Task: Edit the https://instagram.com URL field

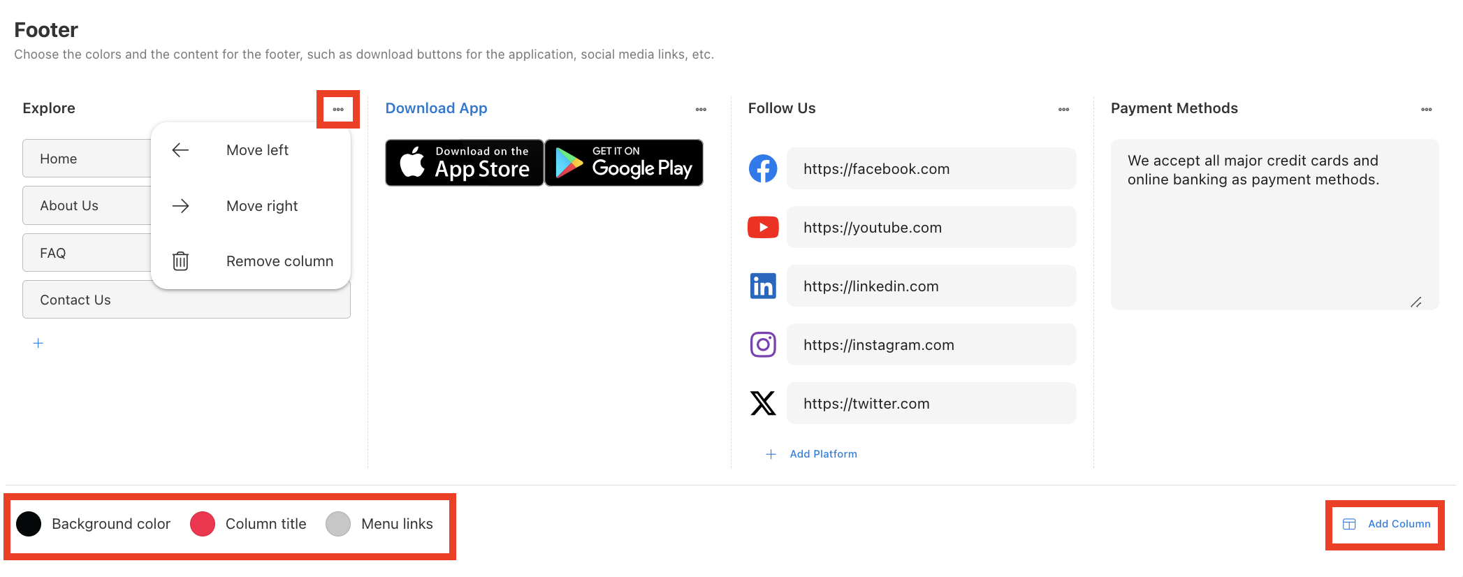Action: click(931, 344)
